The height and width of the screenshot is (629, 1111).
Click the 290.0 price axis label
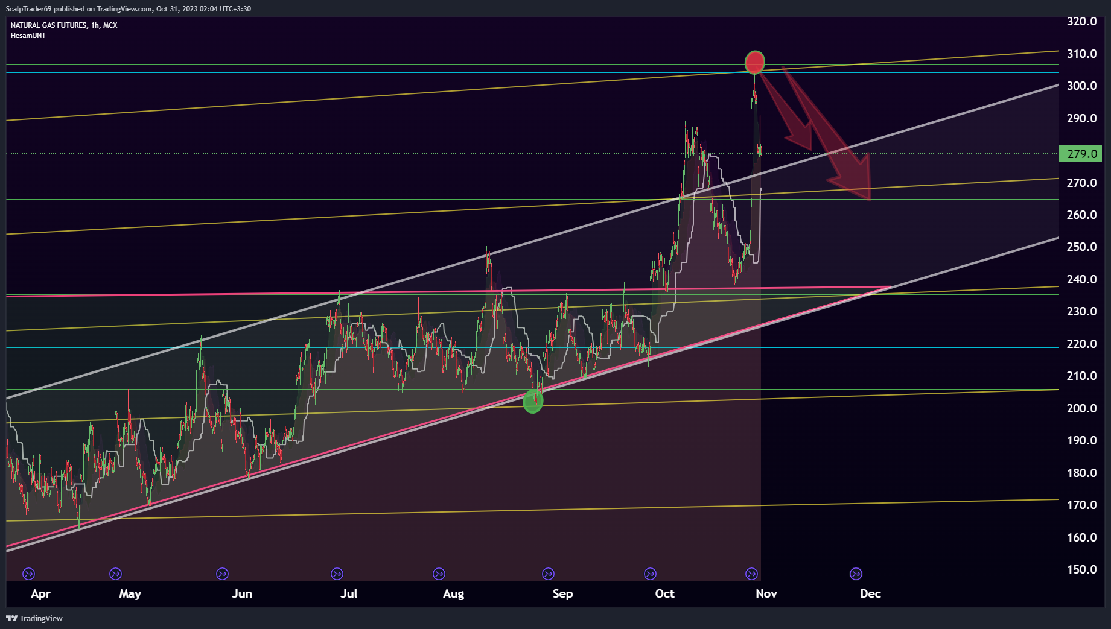tap(1081, 118)
